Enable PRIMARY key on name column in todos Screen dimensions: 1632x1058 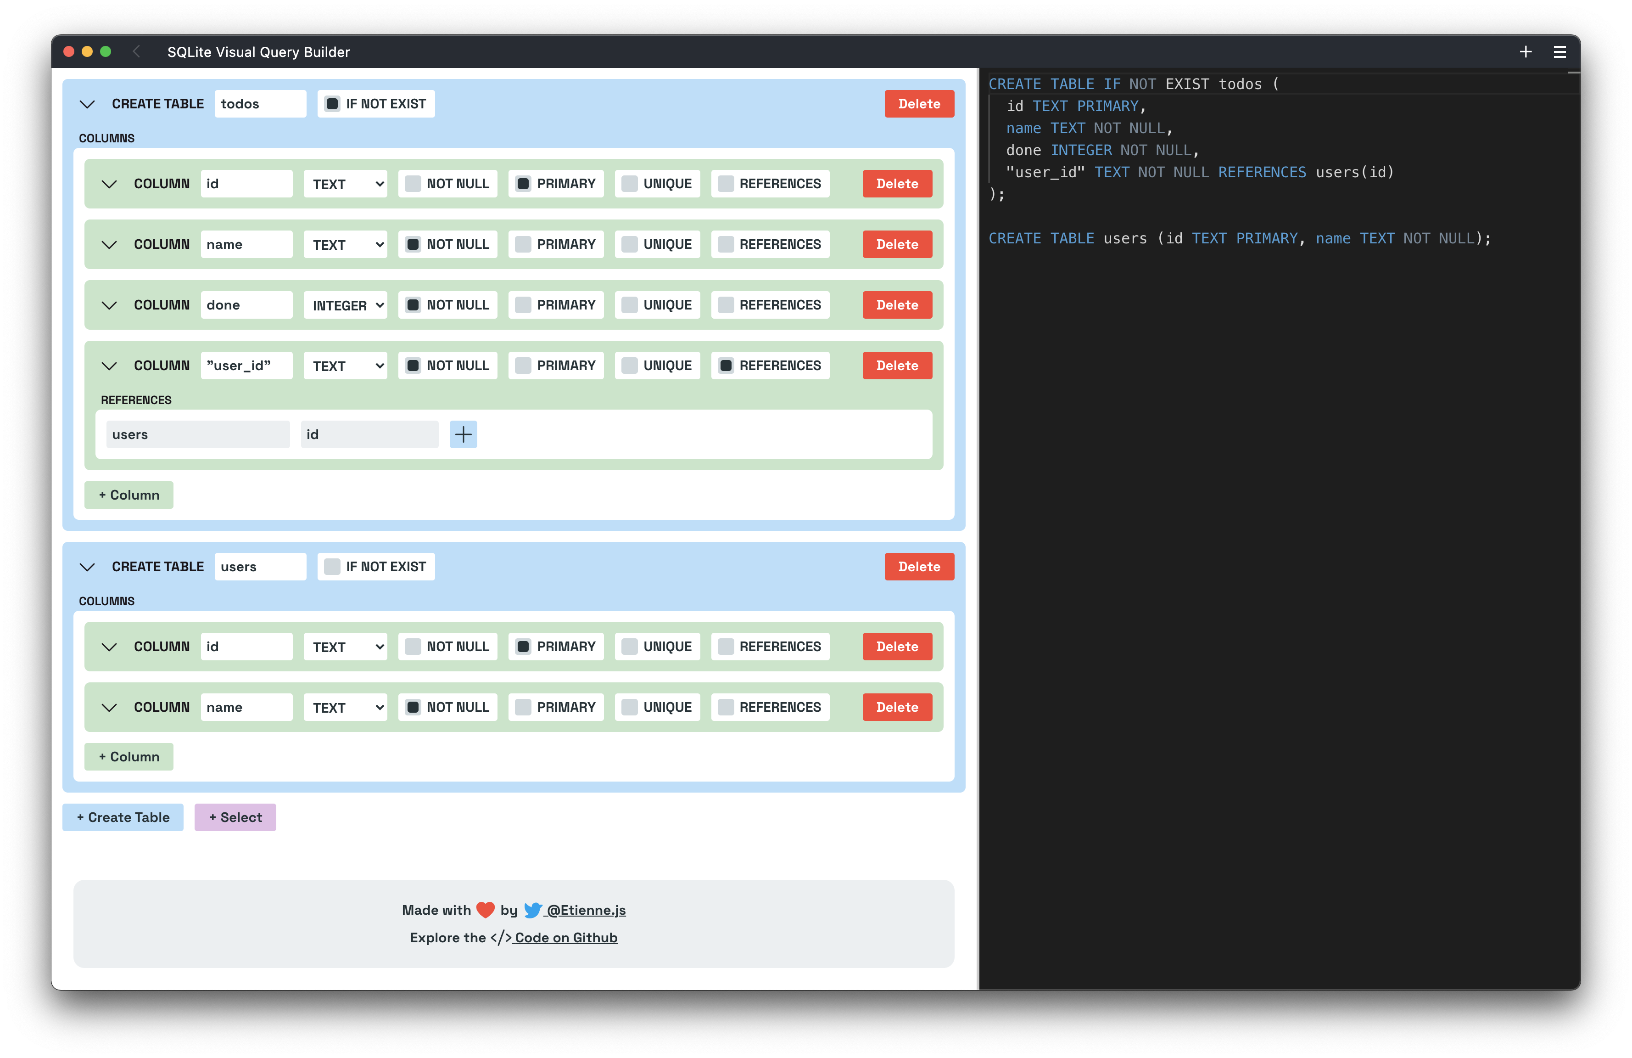click(523, 244)
